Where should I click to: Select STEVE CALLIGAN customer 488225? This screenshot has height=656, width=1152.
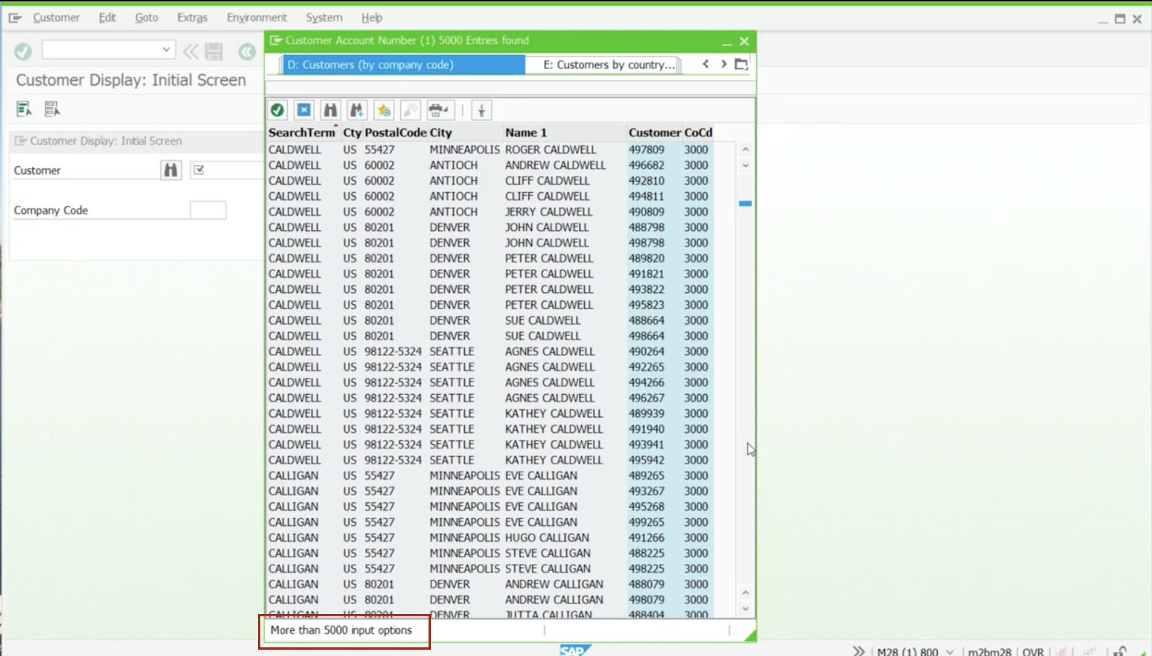point(490,554)
